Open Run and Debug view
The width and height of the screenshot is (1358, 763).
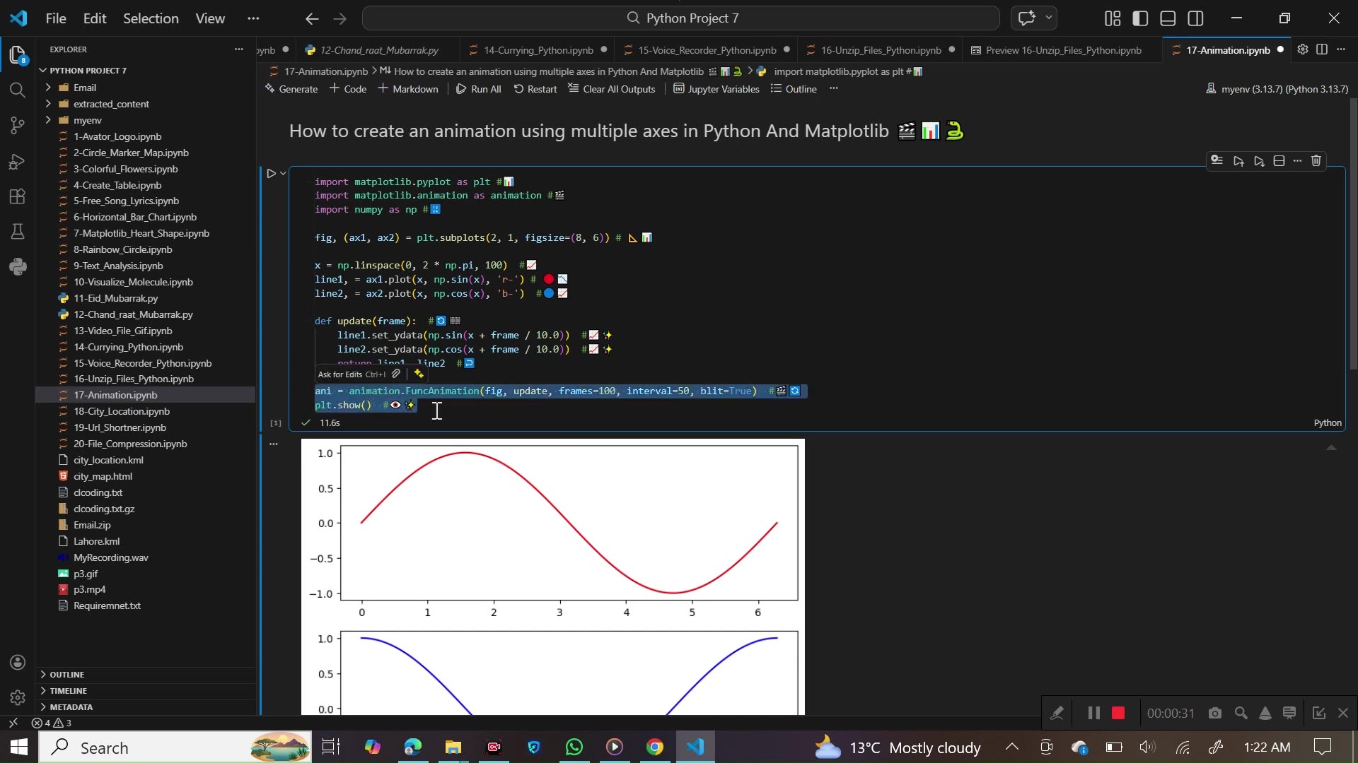pos(18,162)
